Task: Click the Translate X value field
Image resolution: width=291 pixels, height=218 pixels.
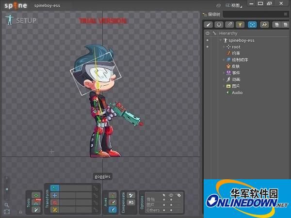Action: (67, 195)
